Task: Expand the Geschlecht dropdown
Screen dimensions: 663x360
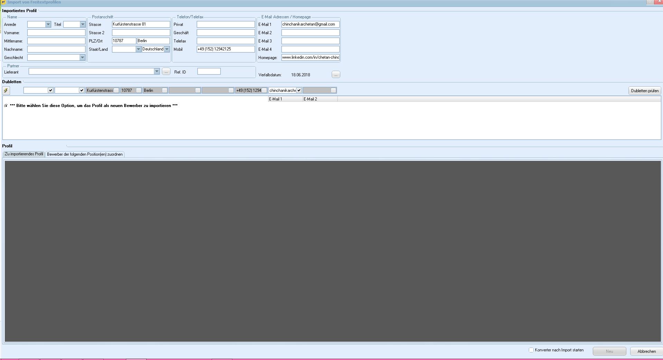Action: [82, 58]
